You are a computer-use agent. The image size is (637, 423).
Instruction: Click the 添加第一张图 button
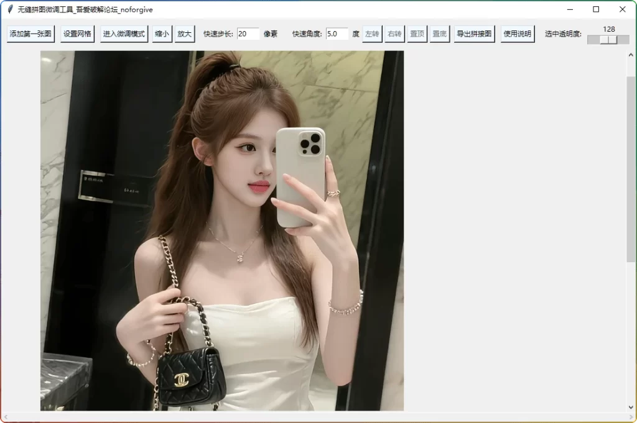click(x=30, y=34)
